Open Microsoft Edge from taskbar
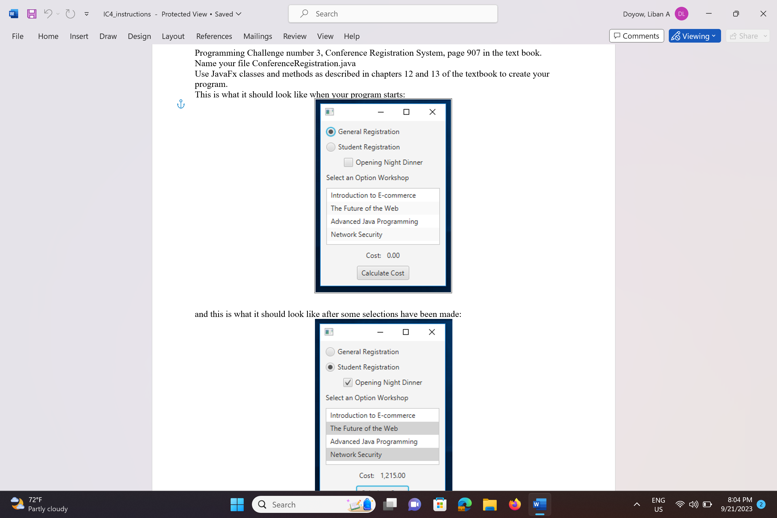 [465, 504]
